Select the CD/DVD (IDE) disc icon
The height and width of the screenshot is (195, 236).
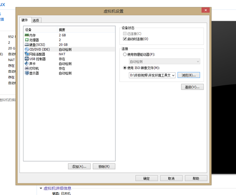(27, 49)
